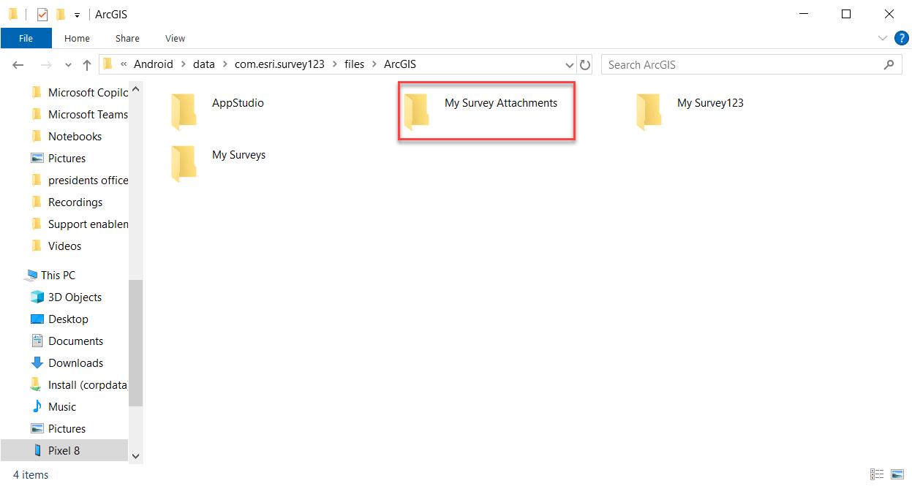Viewport: 912px width, 486px height.
Task: Select Notebooks in navigation pane
Action: point(67,137)
